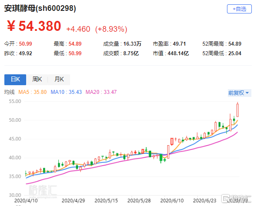Viewport: 254px width, 206px height.
Task: Click the 成交额 value 8.75亿
Action: tap(131, 53)
